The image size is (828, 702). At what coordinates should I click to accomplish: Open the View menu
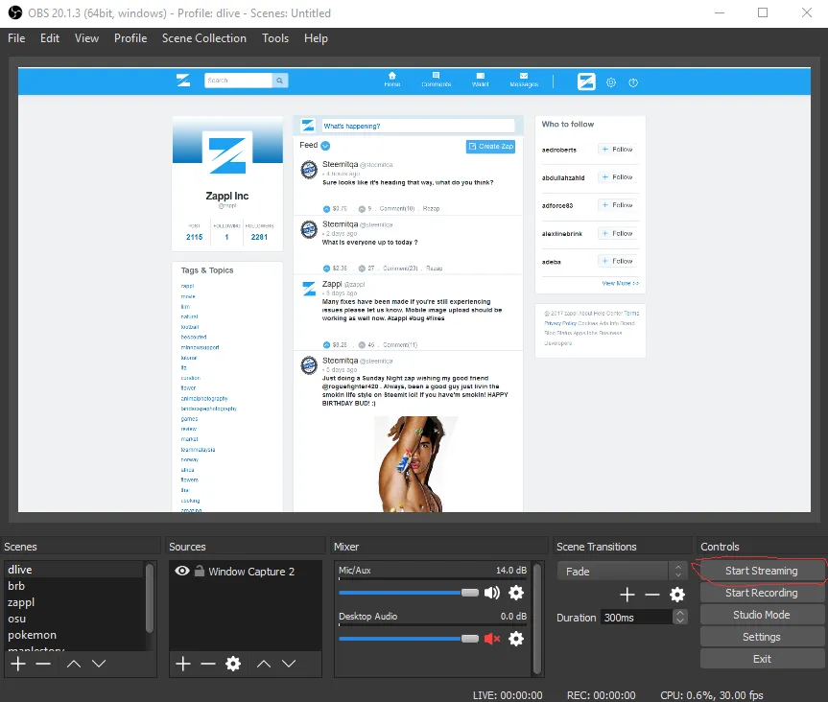pyautogui.click(x=86, y=38)
